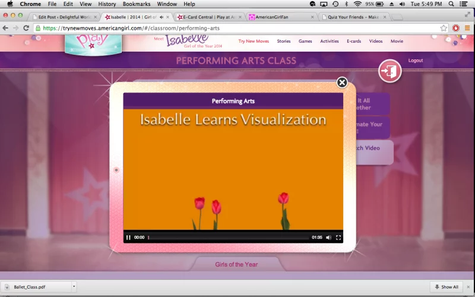This screenshot has height=297, width=475.
Task: Select the Watch Video button behind popup
Action: coord(375,152)
